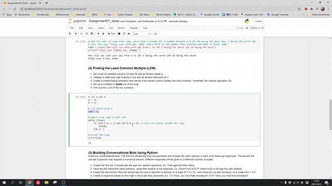Open the Career Prepare bookmark folder
Screen dimensions: 332x186
123,14
